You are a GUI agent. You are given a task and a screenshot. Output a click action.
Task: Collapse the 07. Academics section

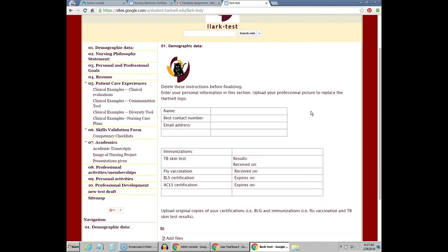(x=86, y=142)
